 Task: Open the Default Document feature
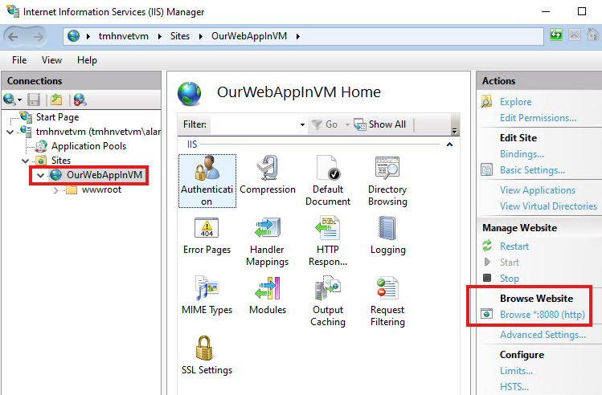click(x=328, y=181)
